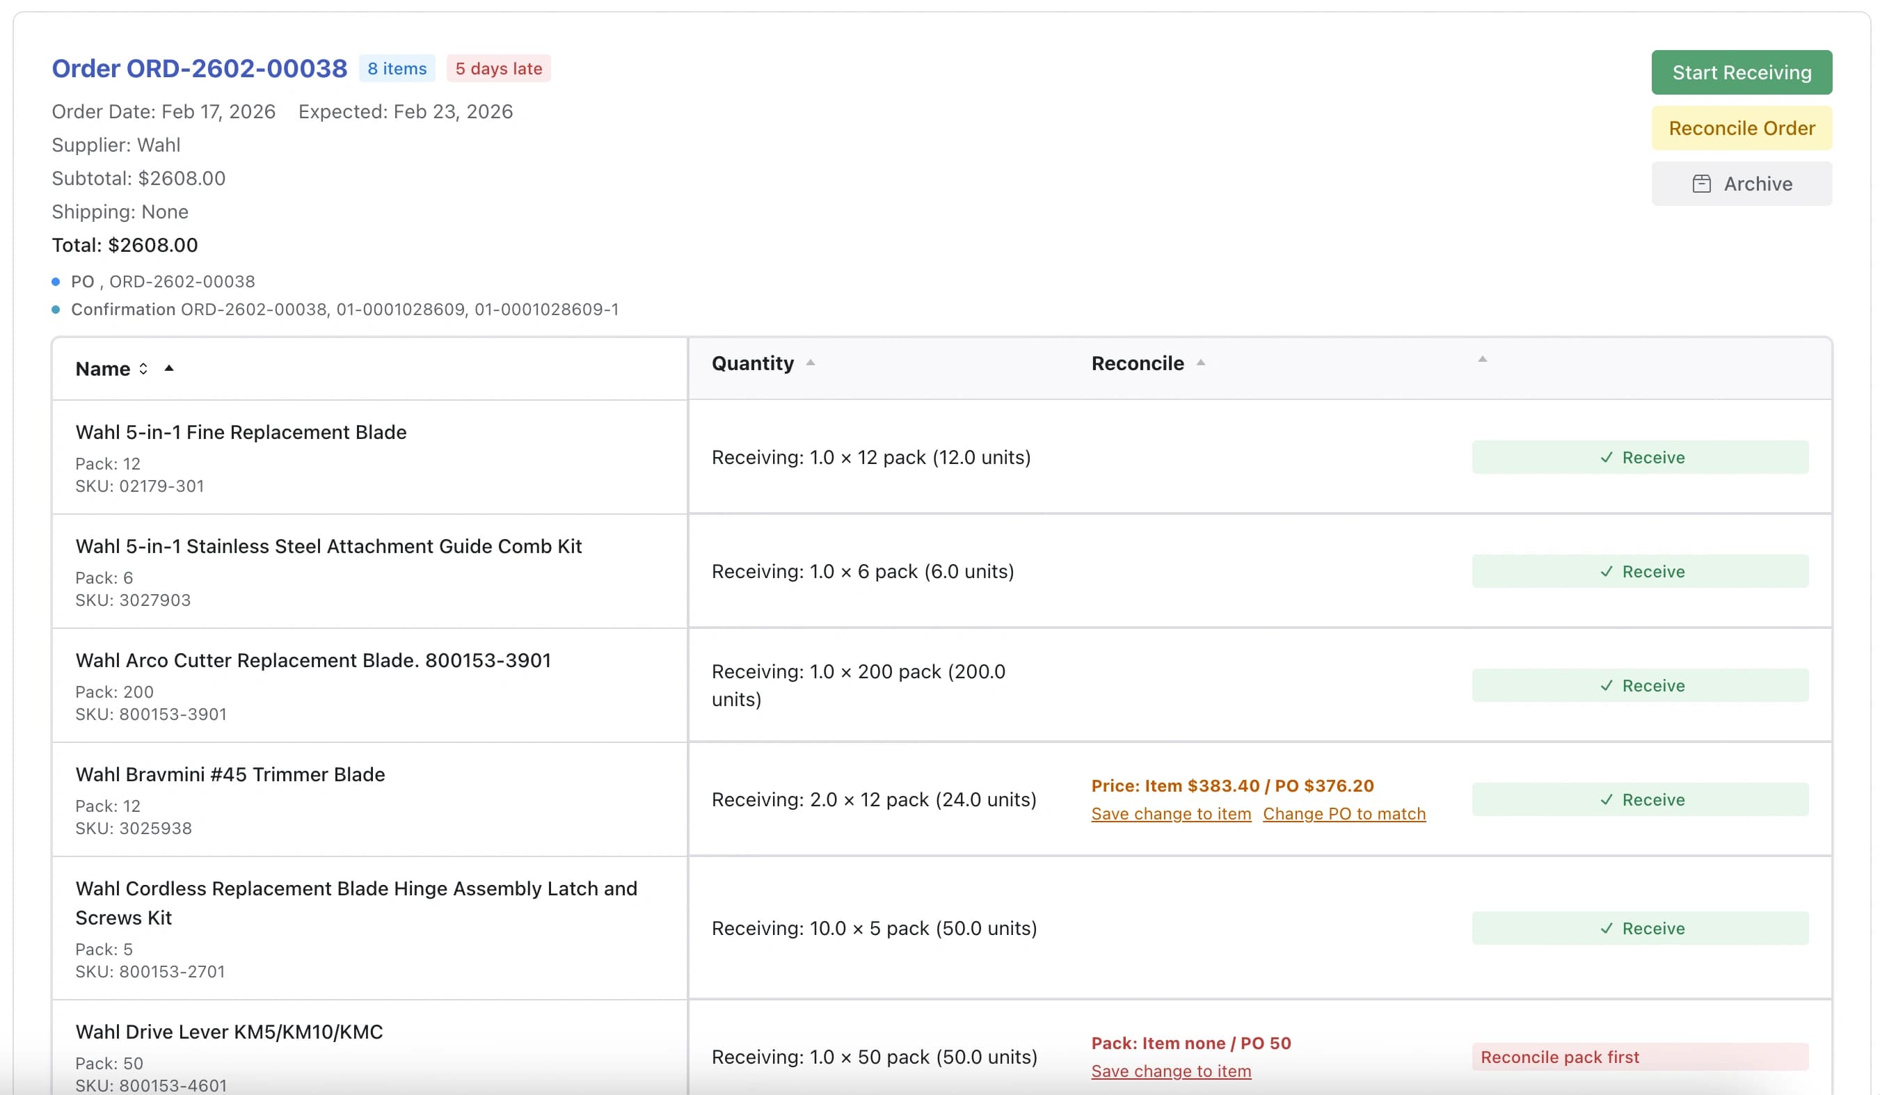Click the Quantity column header

coord(752,363)
